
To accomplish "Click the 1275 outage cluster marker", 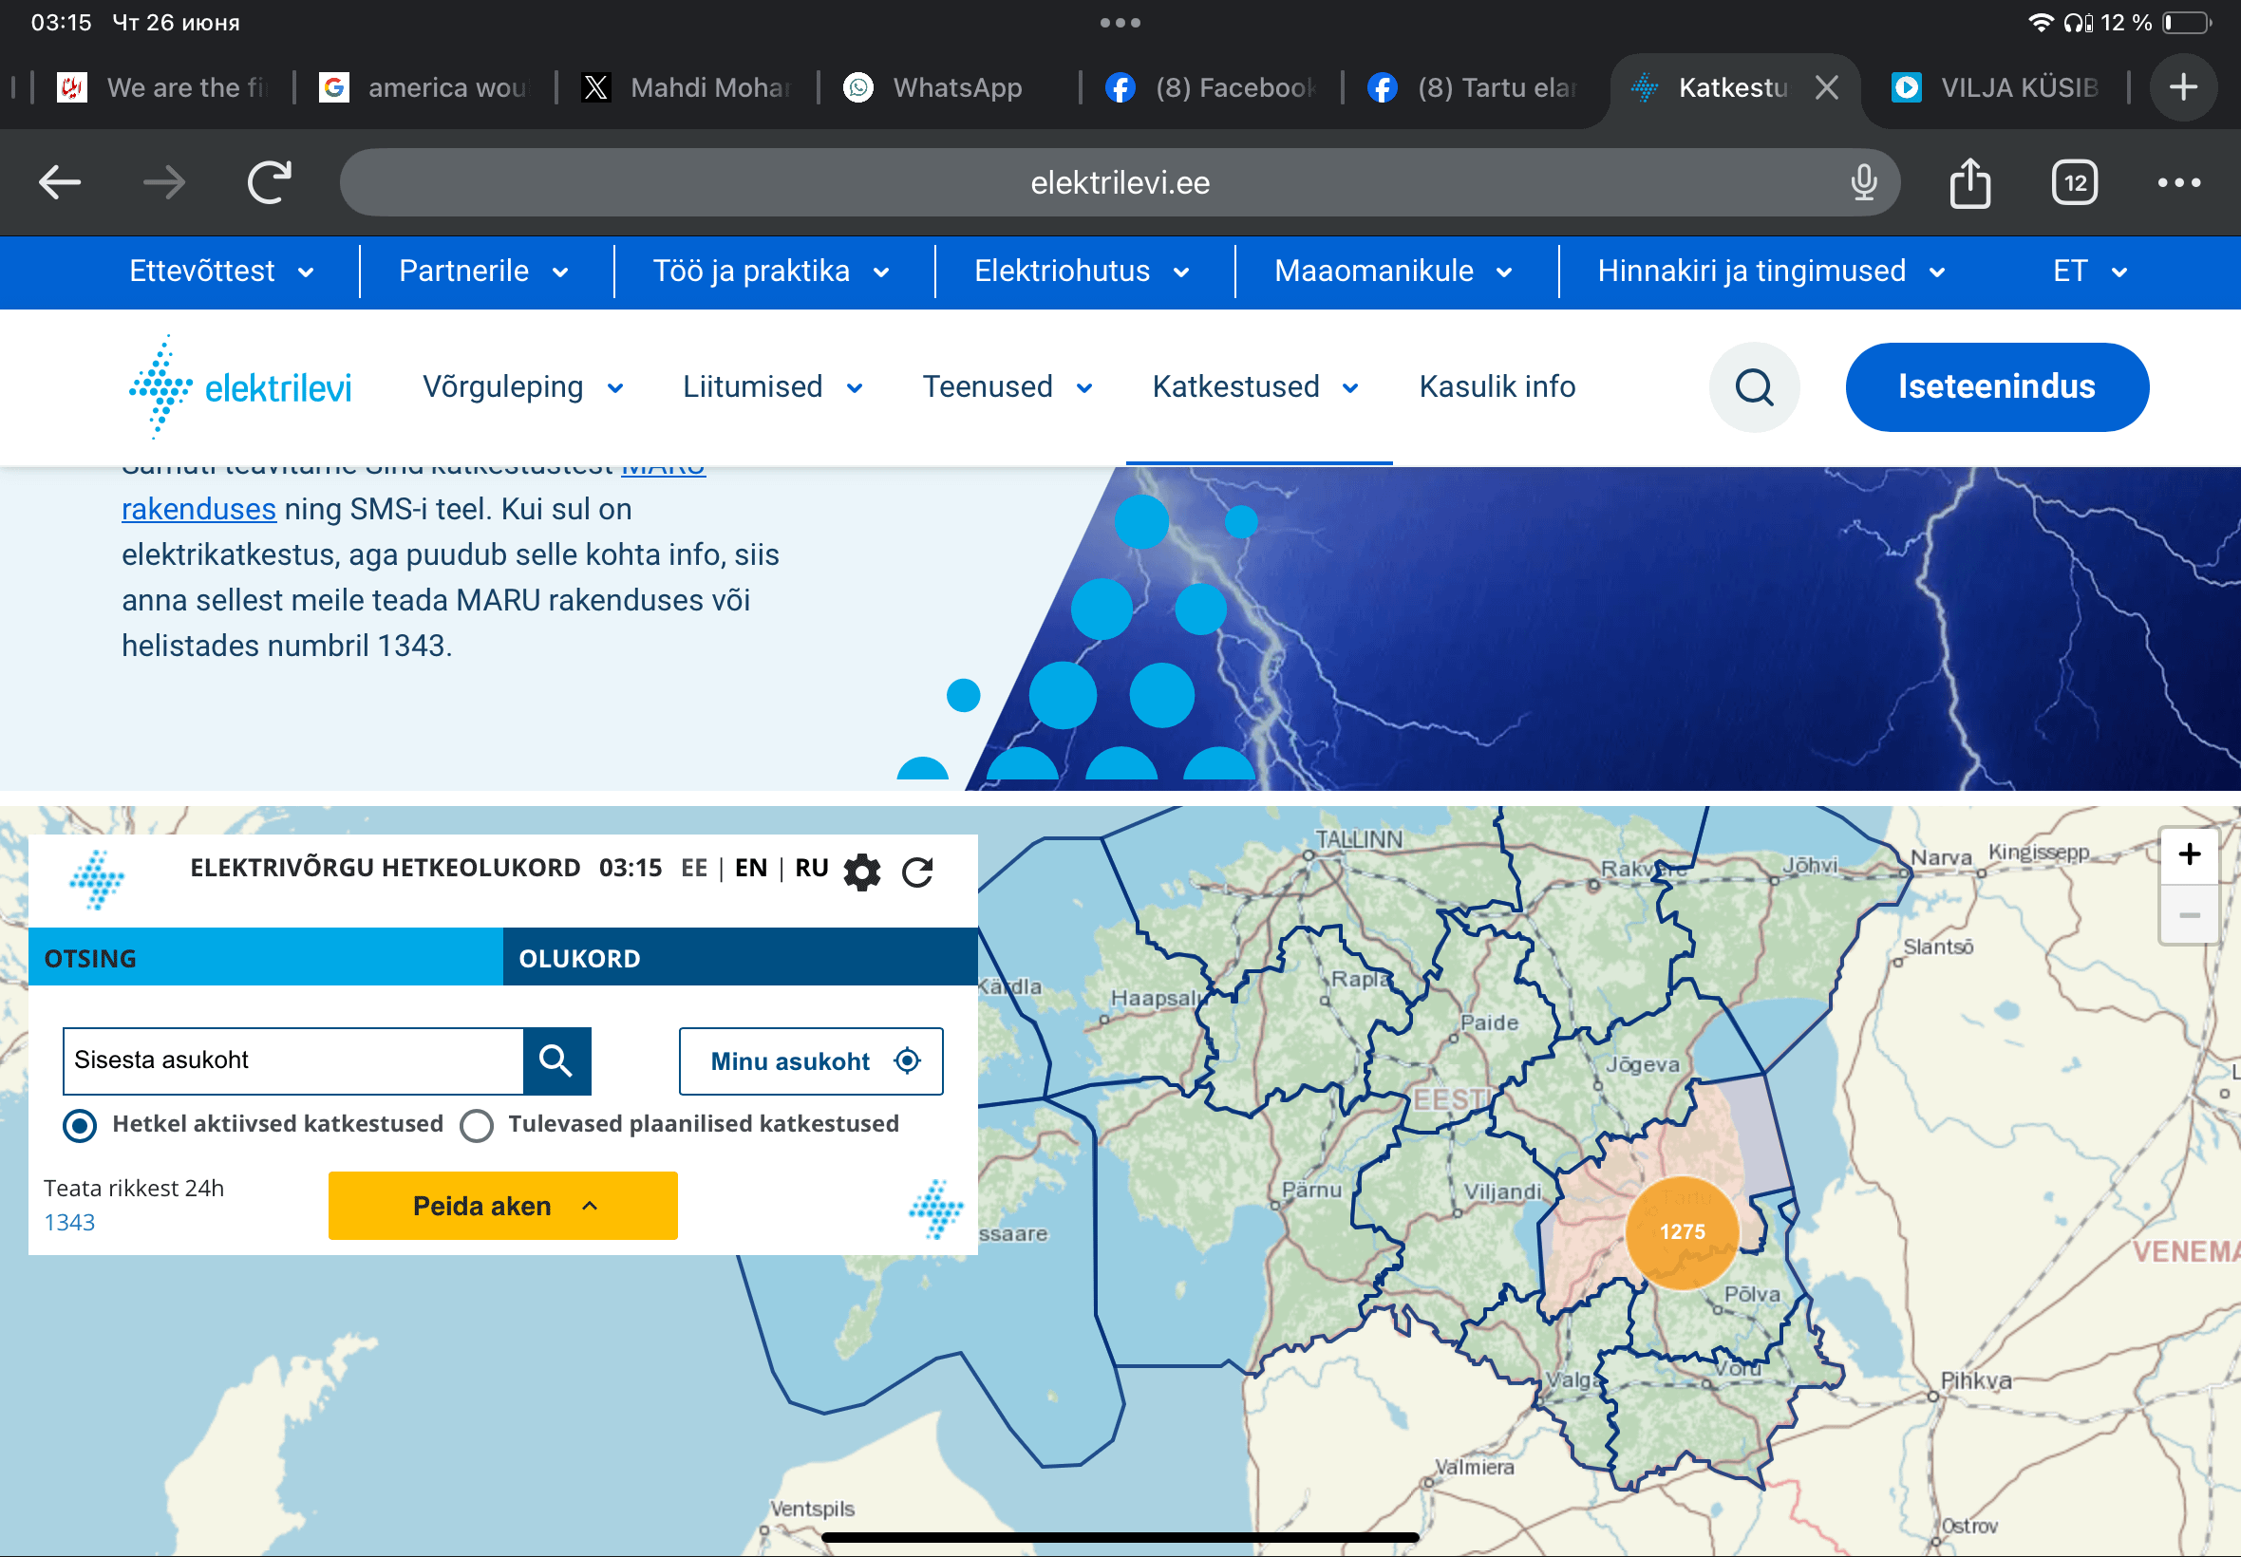I will 1682,1232.
